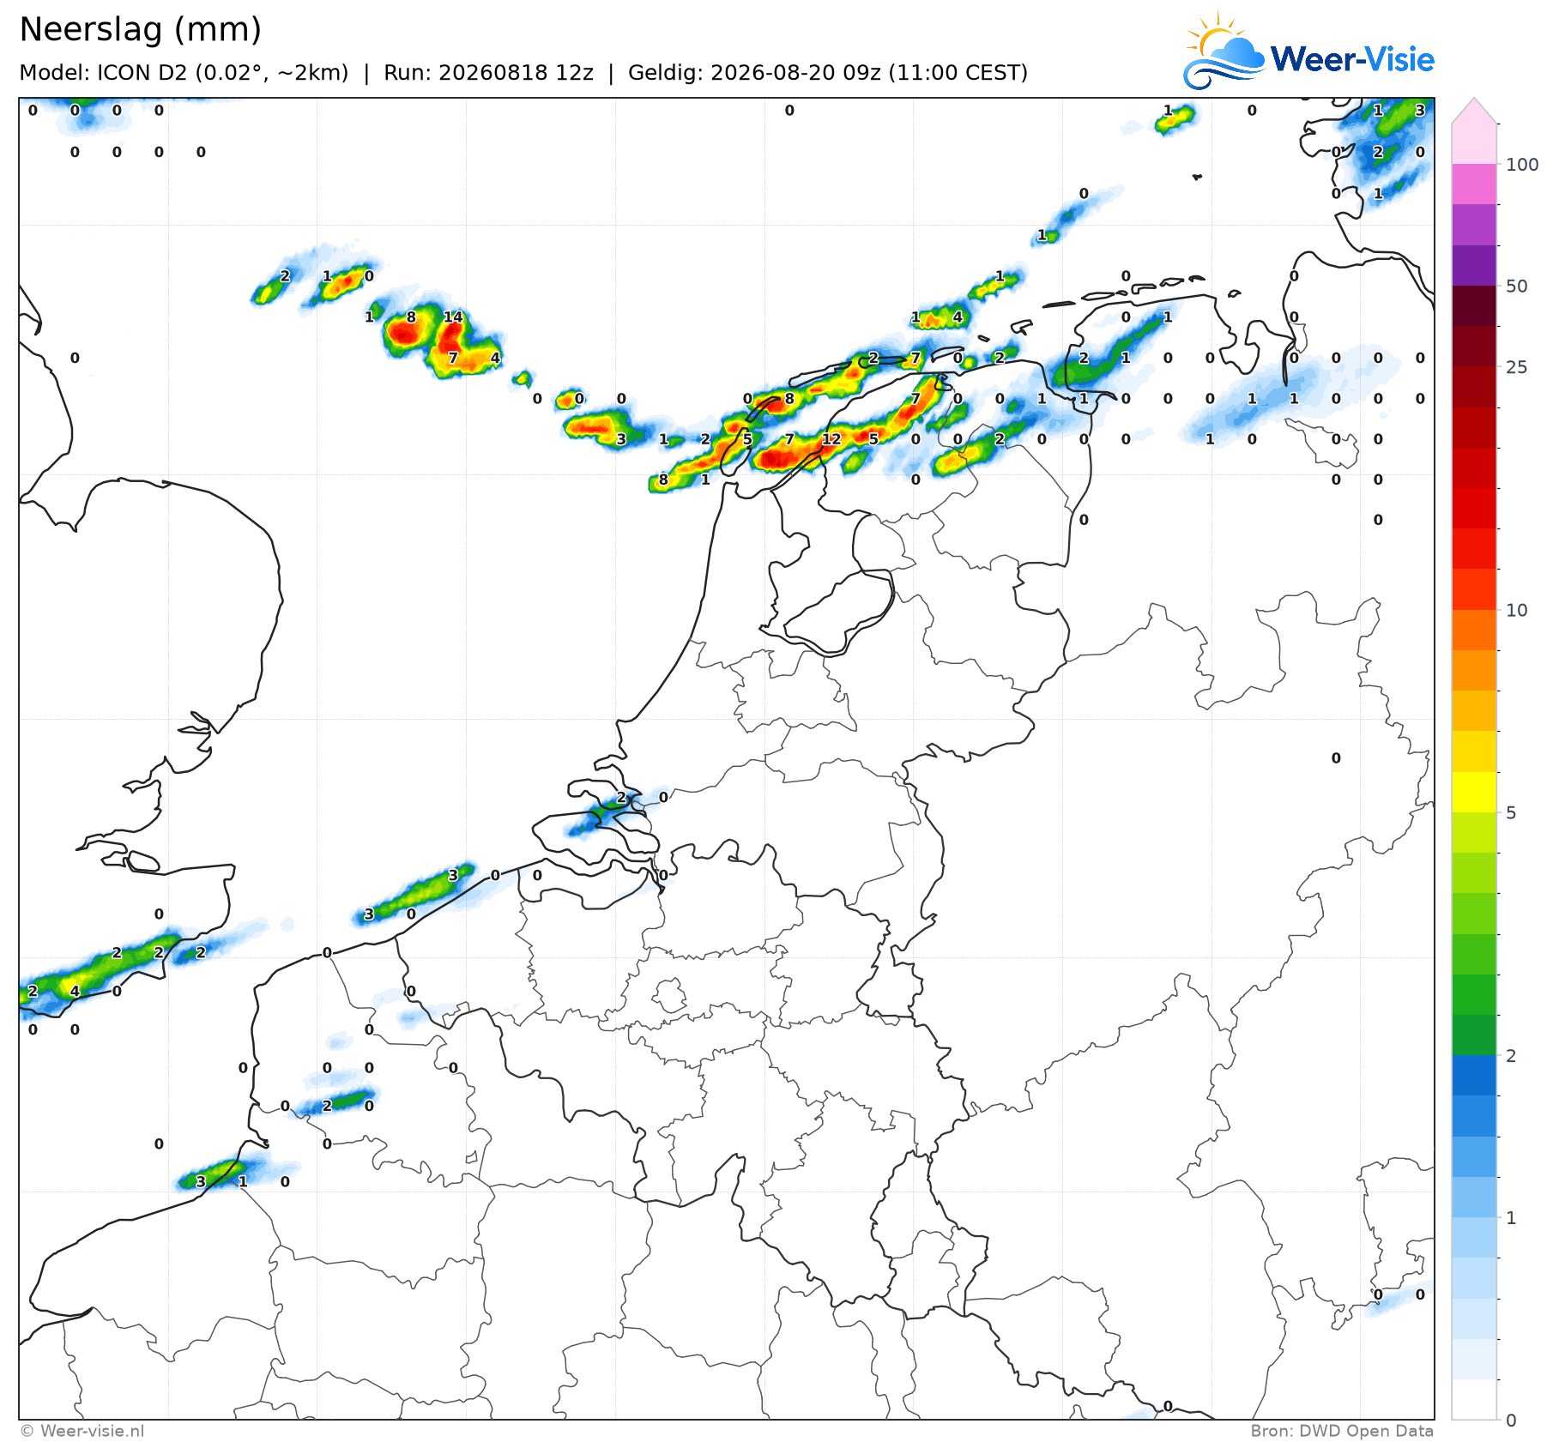Click the Weer-Visie brand name text
Screen dimensions: 1565x1442
tap(1352, 59)
